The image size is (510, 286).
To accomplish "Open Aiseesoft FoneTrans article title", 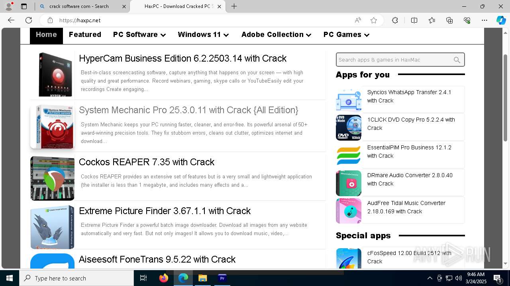I will pyautogui.click(x=157, y=259).
